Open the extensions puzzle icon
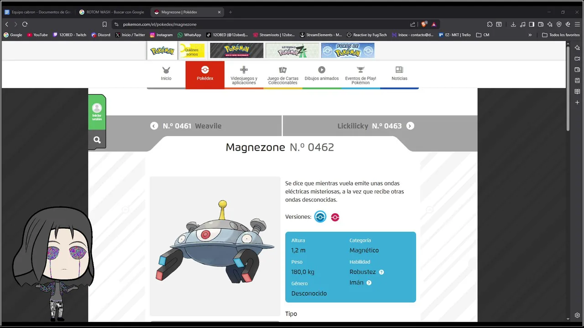 490,24
